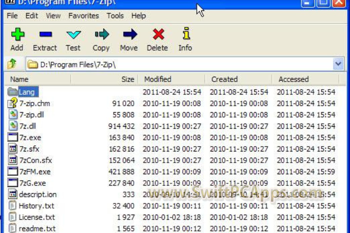Select the 7zG.exe file name
Screen dimensions: 350x233
[x=33, y=183]
